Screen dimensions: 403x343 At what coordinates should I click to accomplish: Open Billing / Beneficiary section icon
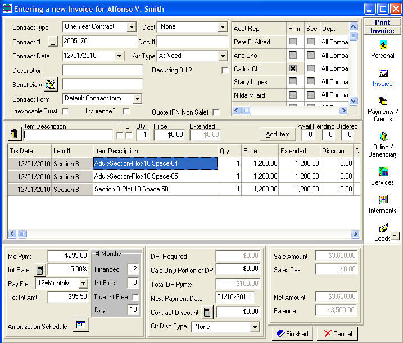tap(383, 136)
